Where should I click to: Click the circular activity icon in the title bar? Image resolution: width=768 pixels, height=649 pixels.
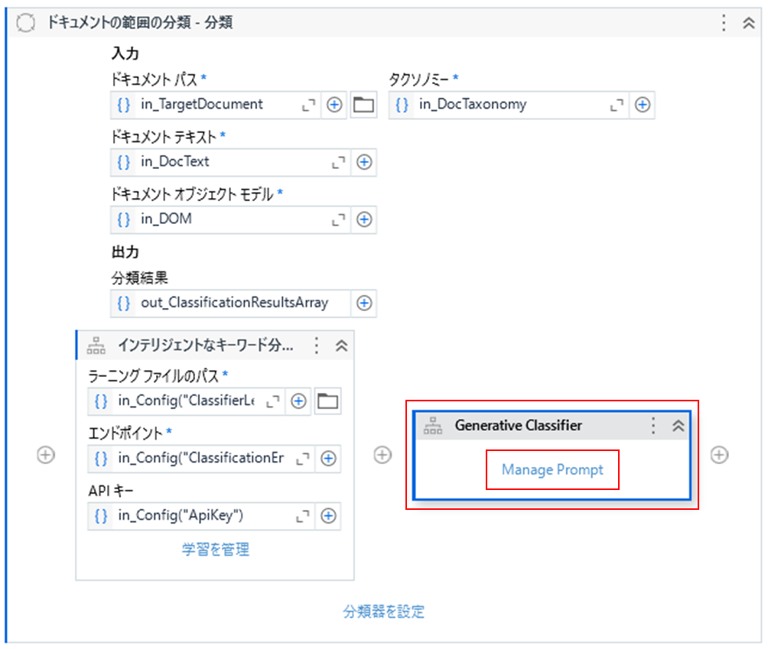(x=25, y=22)
